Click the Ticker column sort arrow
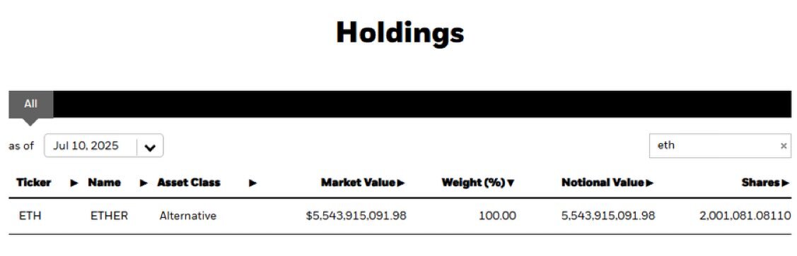Viewport: 797px width, 256px height. (74, 183)
